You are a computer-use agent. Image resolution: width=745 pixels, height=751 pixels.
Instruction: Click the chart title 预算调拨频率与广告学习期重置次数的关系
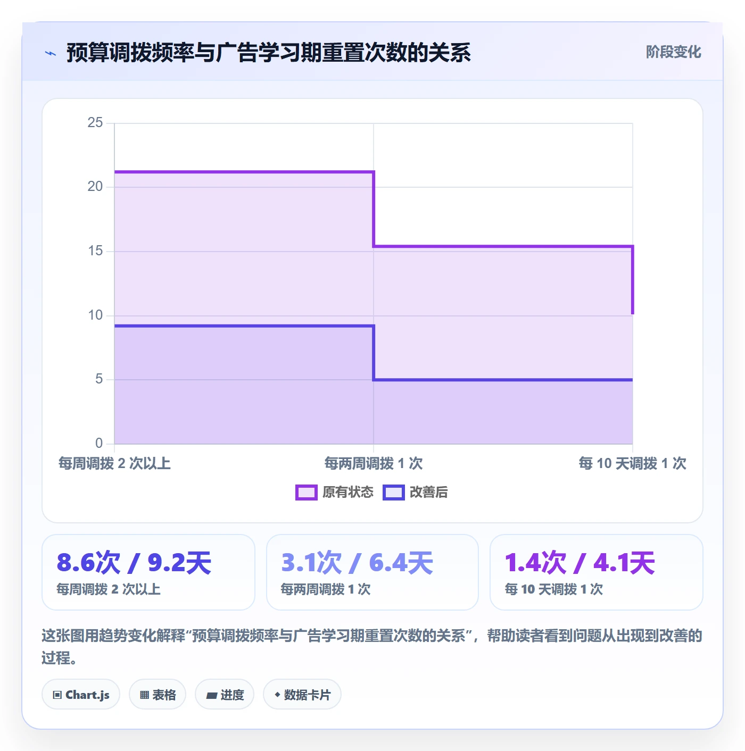click(269, 53)
